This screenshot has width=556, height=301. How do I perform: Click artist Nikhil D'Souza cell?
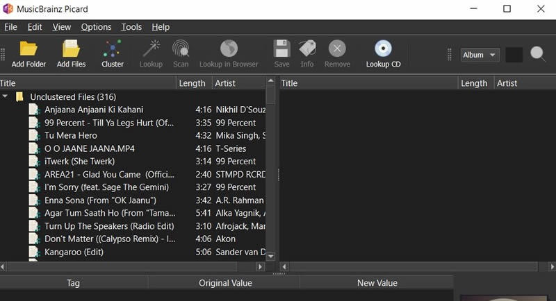(240, 110)
